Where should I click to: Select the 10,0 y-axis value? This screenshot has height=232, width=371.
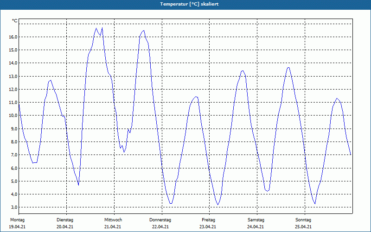(13, 116)
